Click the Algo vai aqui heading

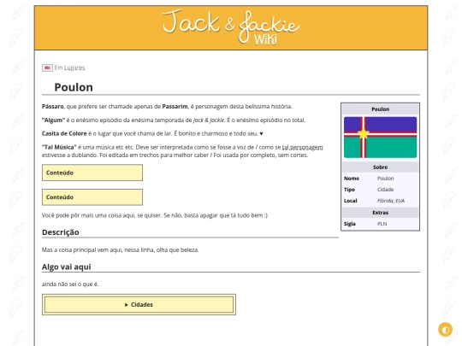66,267
